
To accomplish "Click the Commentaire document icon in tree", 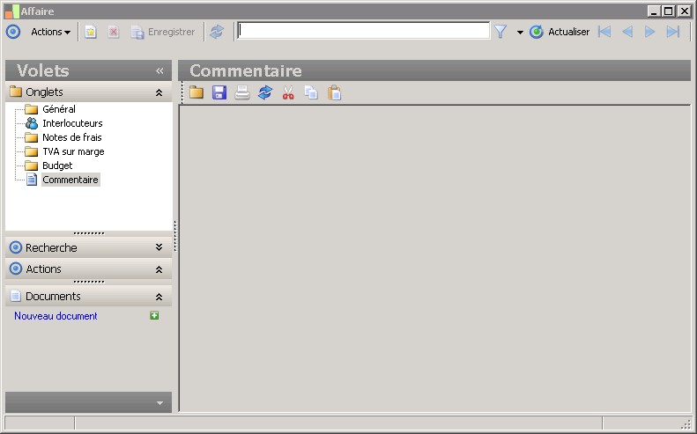I will 32,180.
